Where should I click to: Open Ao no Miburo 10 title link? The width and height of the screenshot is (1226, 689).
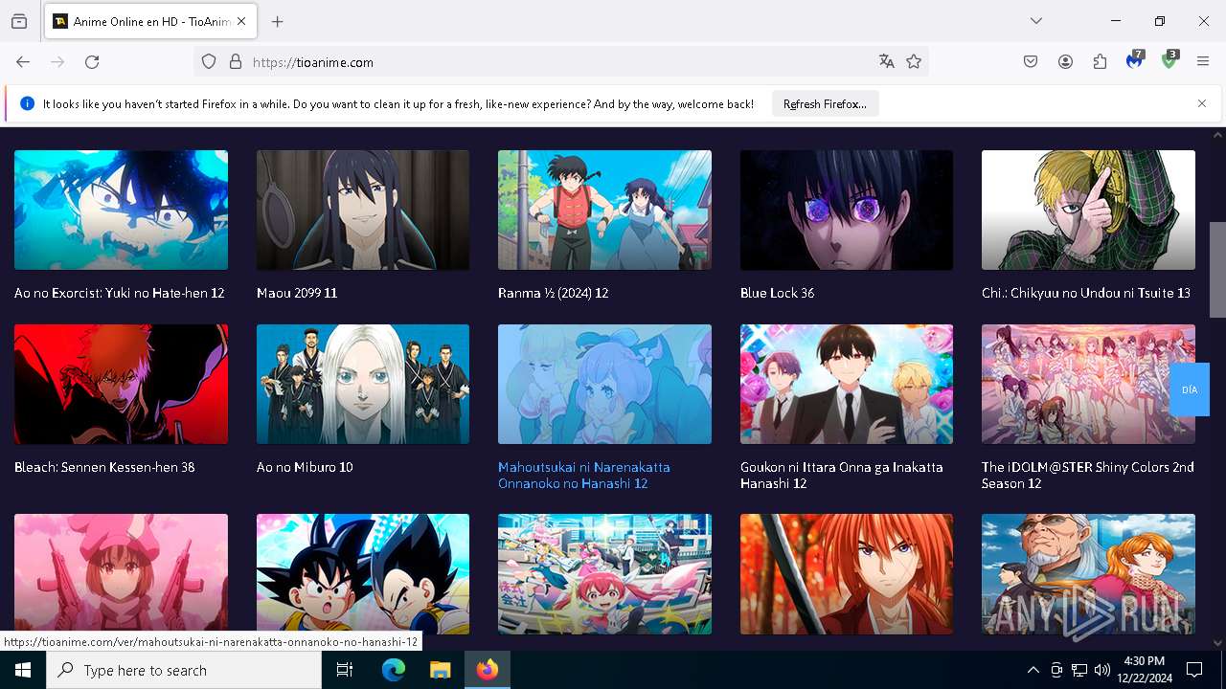point(305,467)
